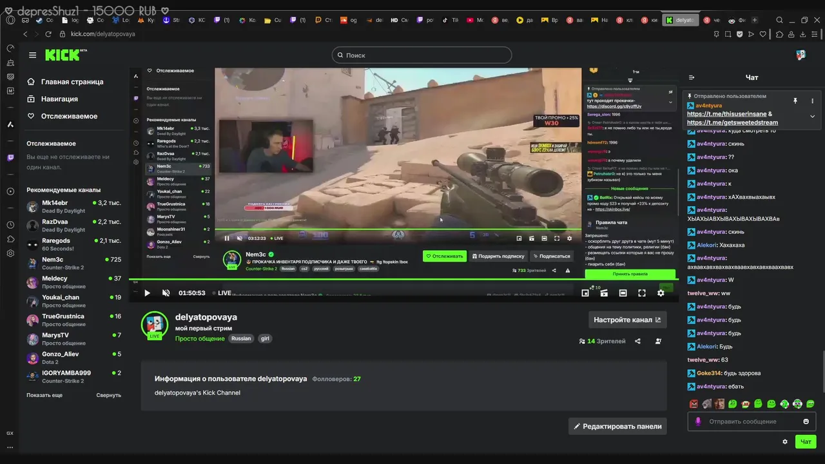Focus the Поиск search field

click(x=422, y=55)
